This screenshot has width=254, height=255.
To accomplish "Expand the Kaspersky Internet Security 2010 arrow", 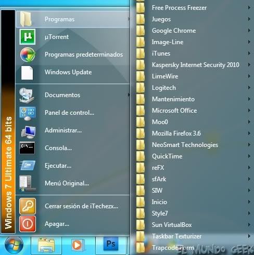I will click(249, 64).
